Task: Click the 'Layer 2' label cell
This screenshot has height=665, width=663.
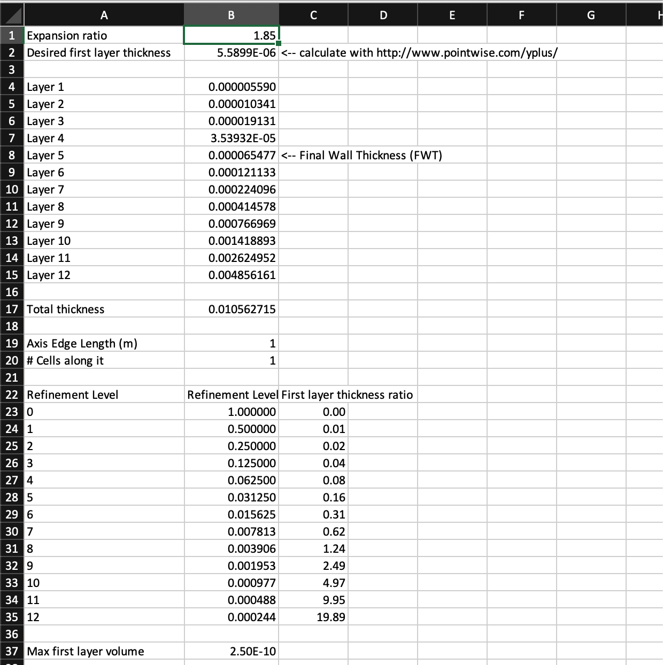Action: point(104,104)
